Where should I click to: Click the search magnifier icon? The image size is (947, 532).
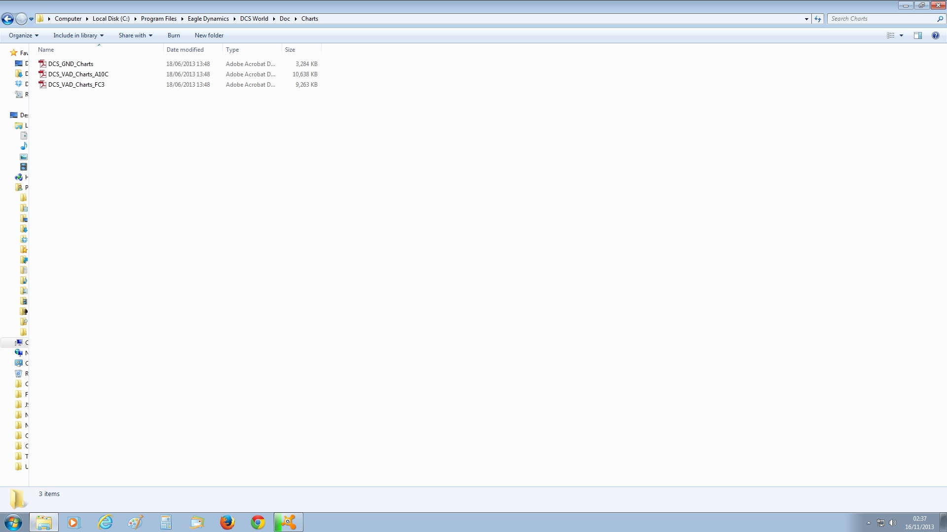point(940,19)
